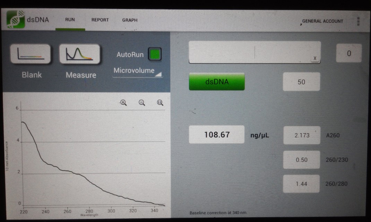Screen dimensions: 371x222
Task: Tap the sample counter field showing 0
Action: [349, 53]
